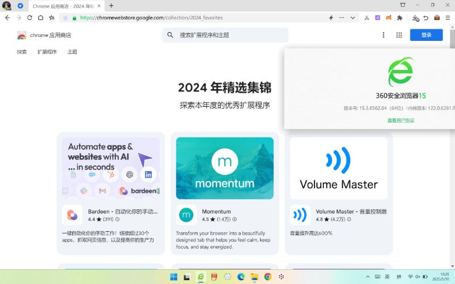The width and height of the screenshot is (455, 284).
Task: Open Microsoft Edge from the taskbar
Action: point(241,277)
